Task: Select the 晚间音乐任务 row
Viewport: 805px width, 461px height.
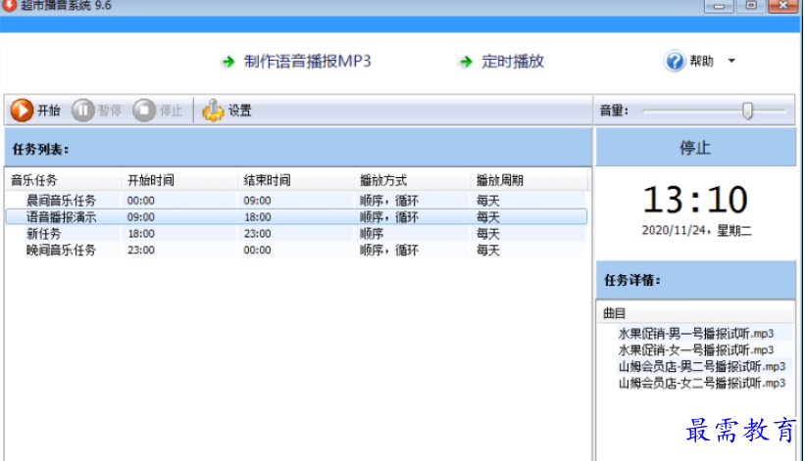Action: pos(296,250)
